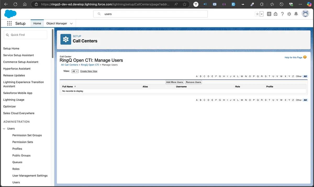Go to All Call Centers breadcrumb
Screen dimensions: 314x187
[70, 65]
